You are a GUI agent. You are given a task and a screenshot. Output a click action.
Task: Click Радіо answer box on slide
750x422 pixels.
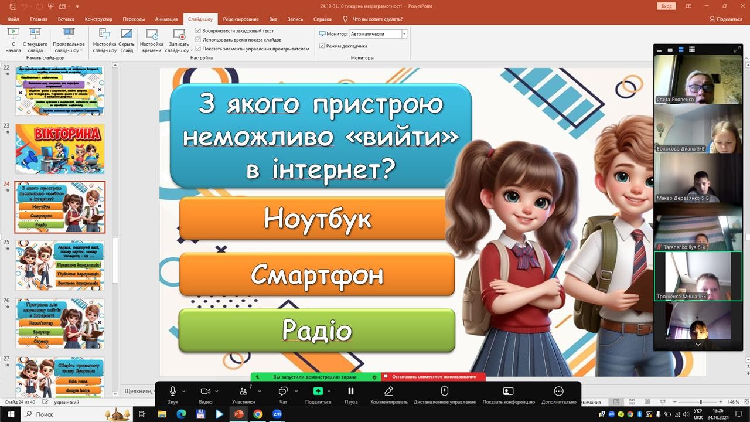[317, 331]
